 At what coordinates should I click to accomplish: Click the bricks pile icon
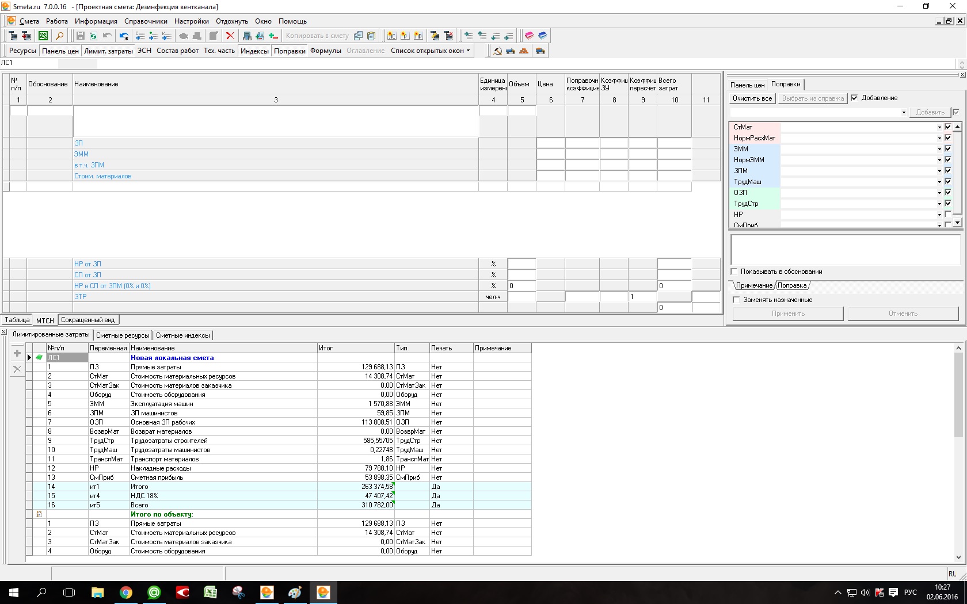coord(524,51)
